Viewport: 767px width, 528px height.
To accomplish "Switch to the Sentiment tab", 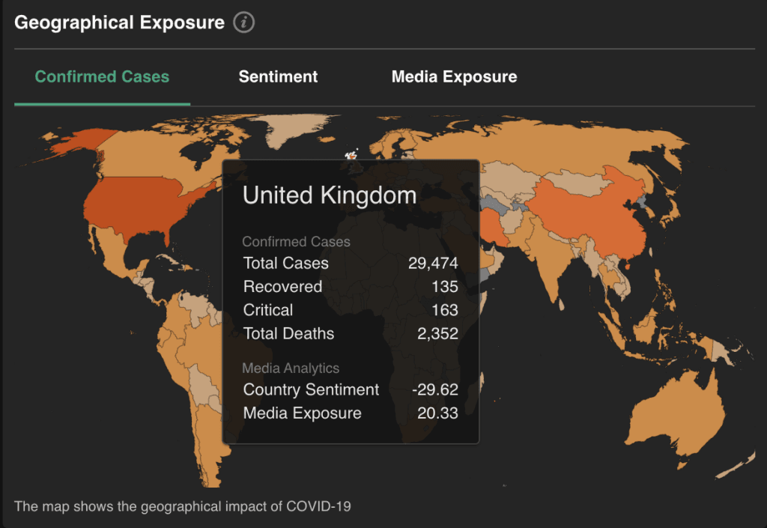I will pyautogui.click(x=278, y=76).
